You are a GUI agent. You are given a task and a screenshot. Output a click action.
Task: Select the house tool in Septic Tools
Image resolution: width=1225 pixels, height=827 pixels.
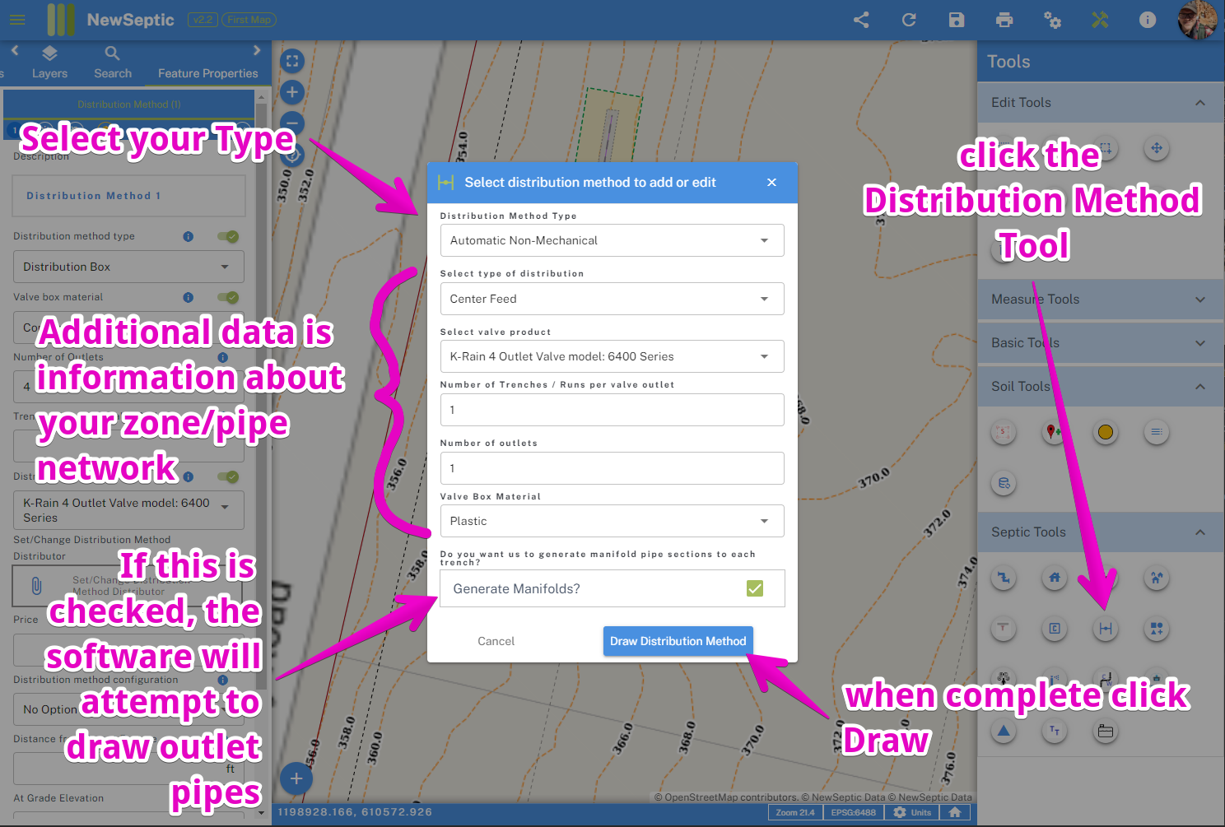tap(1054, 578)
